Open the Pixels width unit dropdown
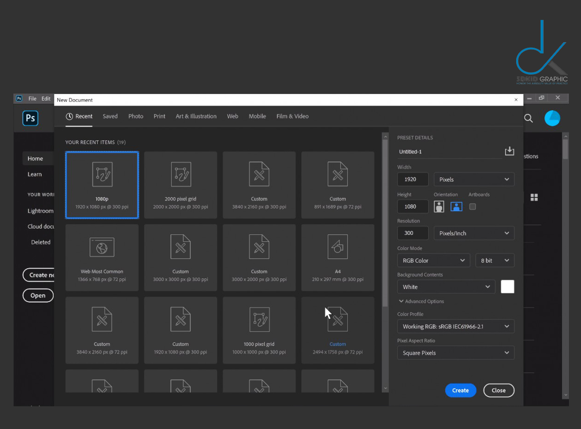Viewport: 581px width, 429px height. click(474, 180)
